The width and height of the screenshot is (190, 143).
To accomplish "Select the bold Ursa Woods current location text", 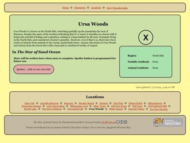I will click(96, 109).
